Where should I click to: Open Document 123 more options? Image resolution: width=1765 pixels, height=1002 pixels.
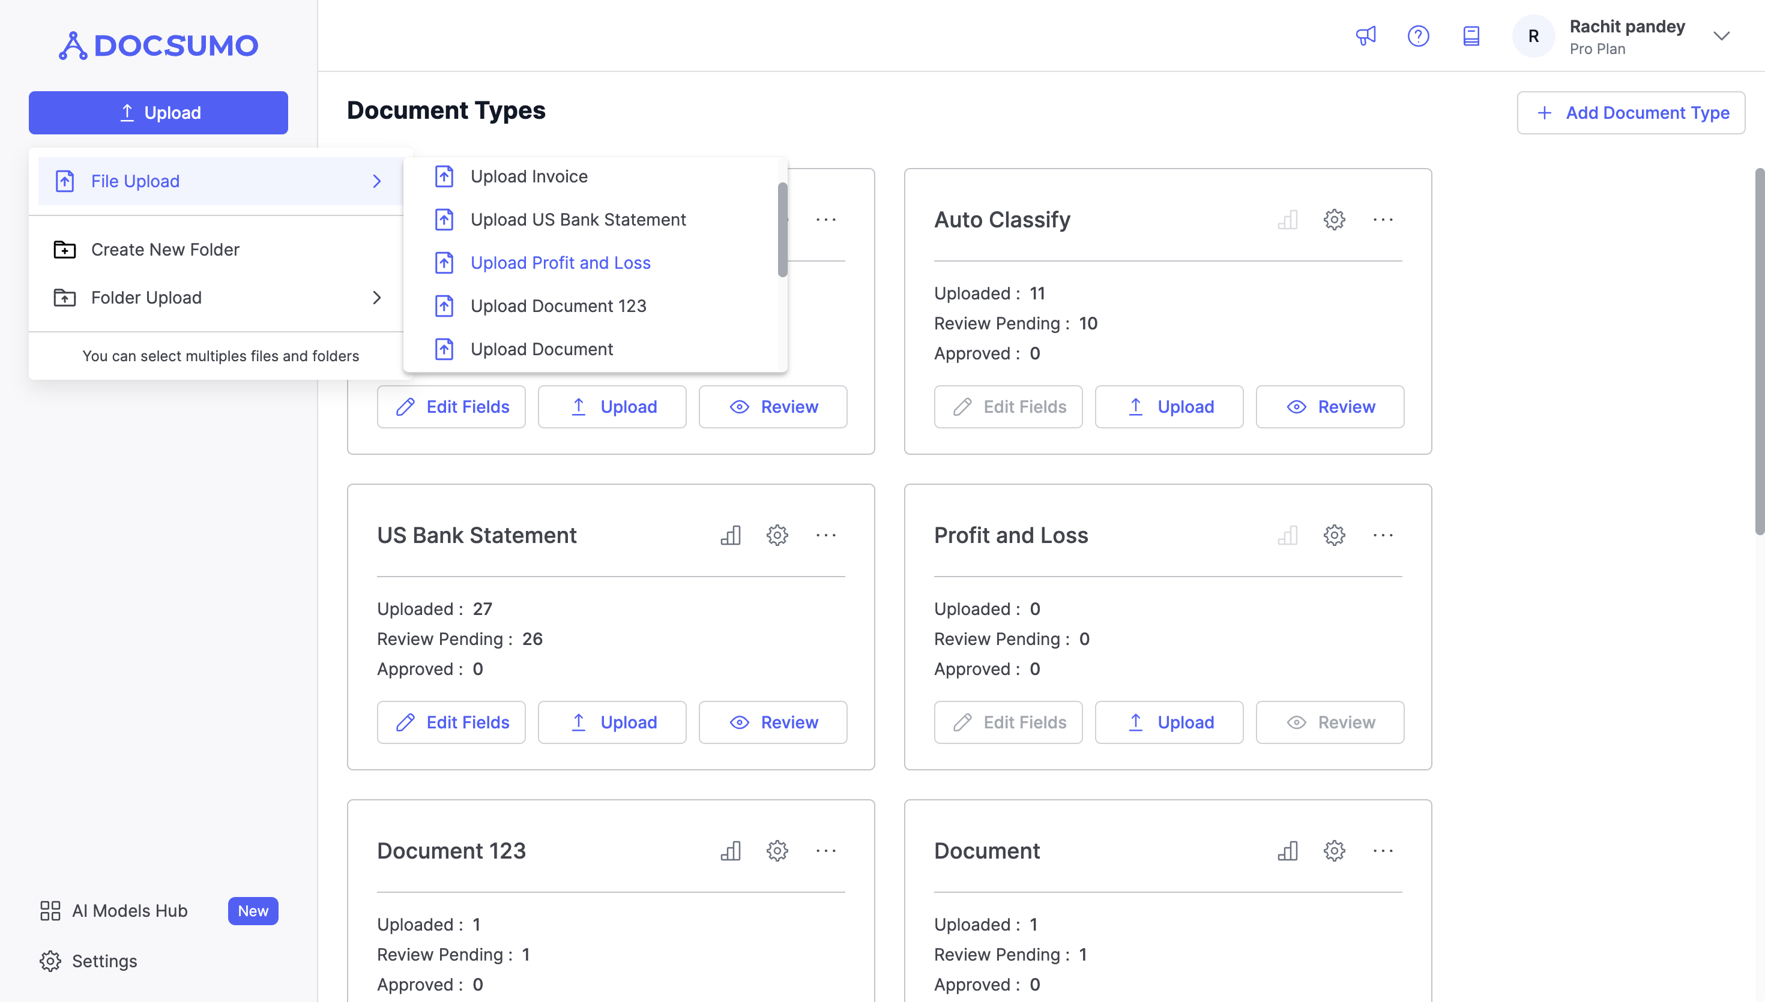(826, 851)
